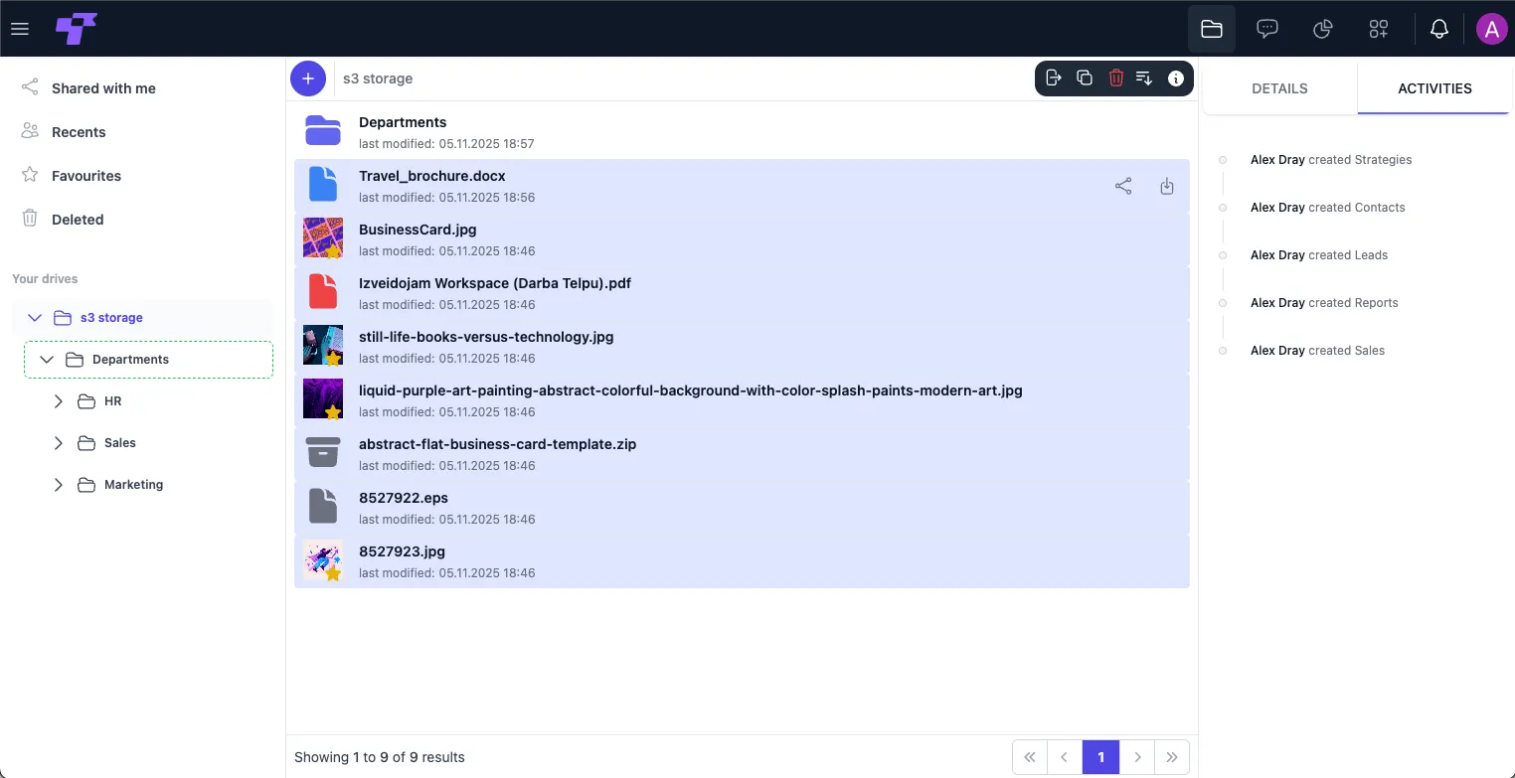Open BusinessCard.jpg thumbnail

323,239
